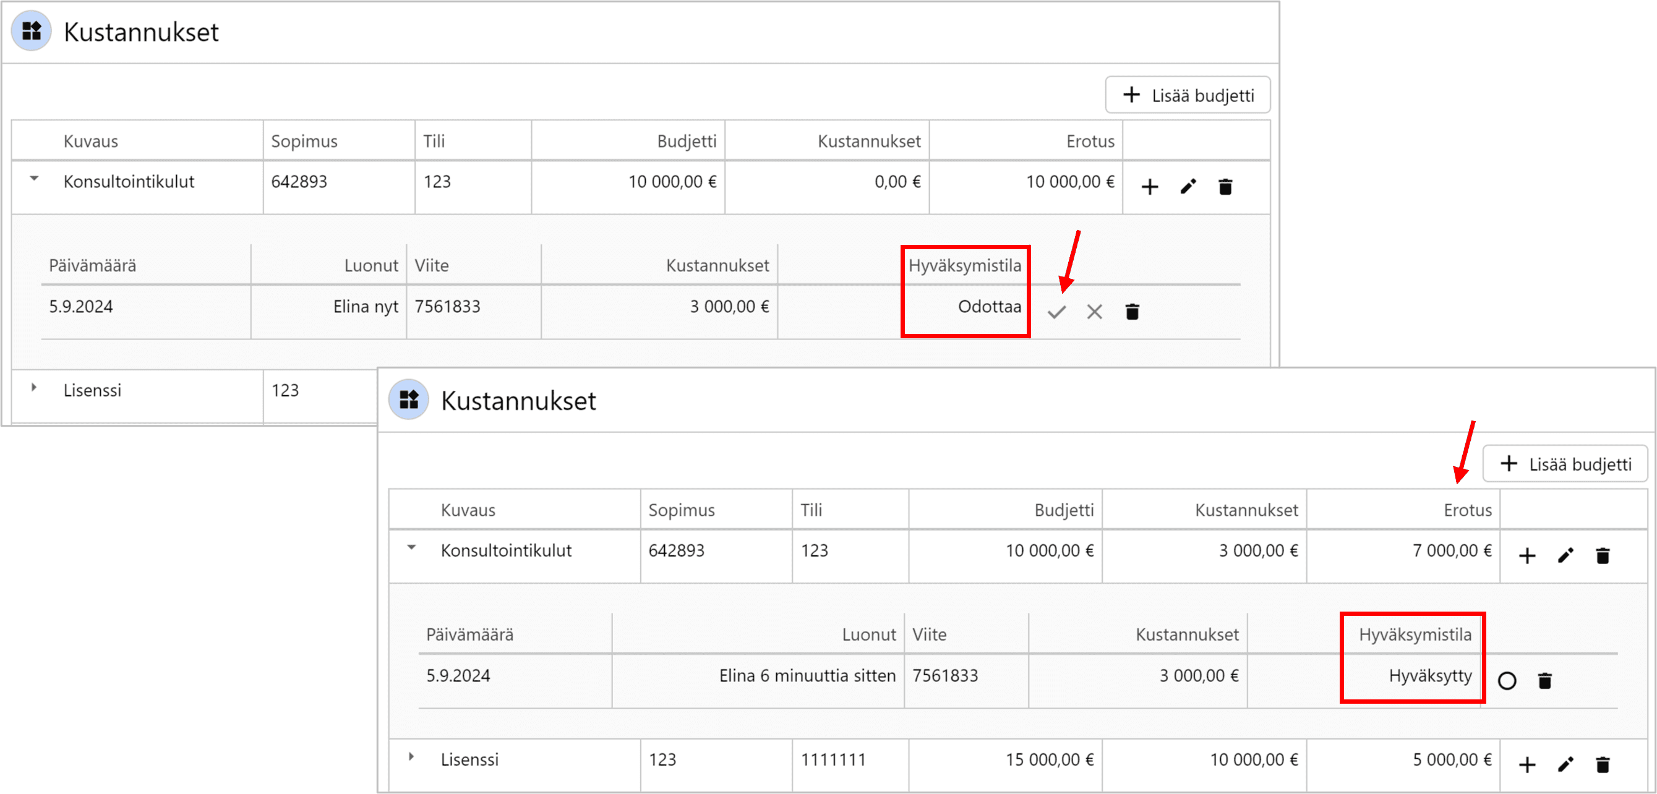Expand the Lisenssi row in lower panel
Screen dimensions: 1657x794
coord(412,757)
